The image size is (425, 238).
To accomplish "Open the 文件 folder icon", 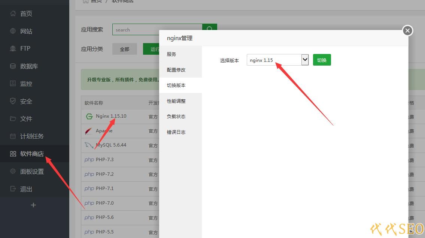I will 13,119.
